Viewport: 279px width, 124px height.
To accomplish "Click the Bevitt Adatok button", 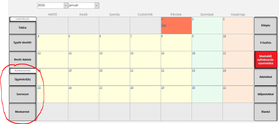I will tap(22, 59).
